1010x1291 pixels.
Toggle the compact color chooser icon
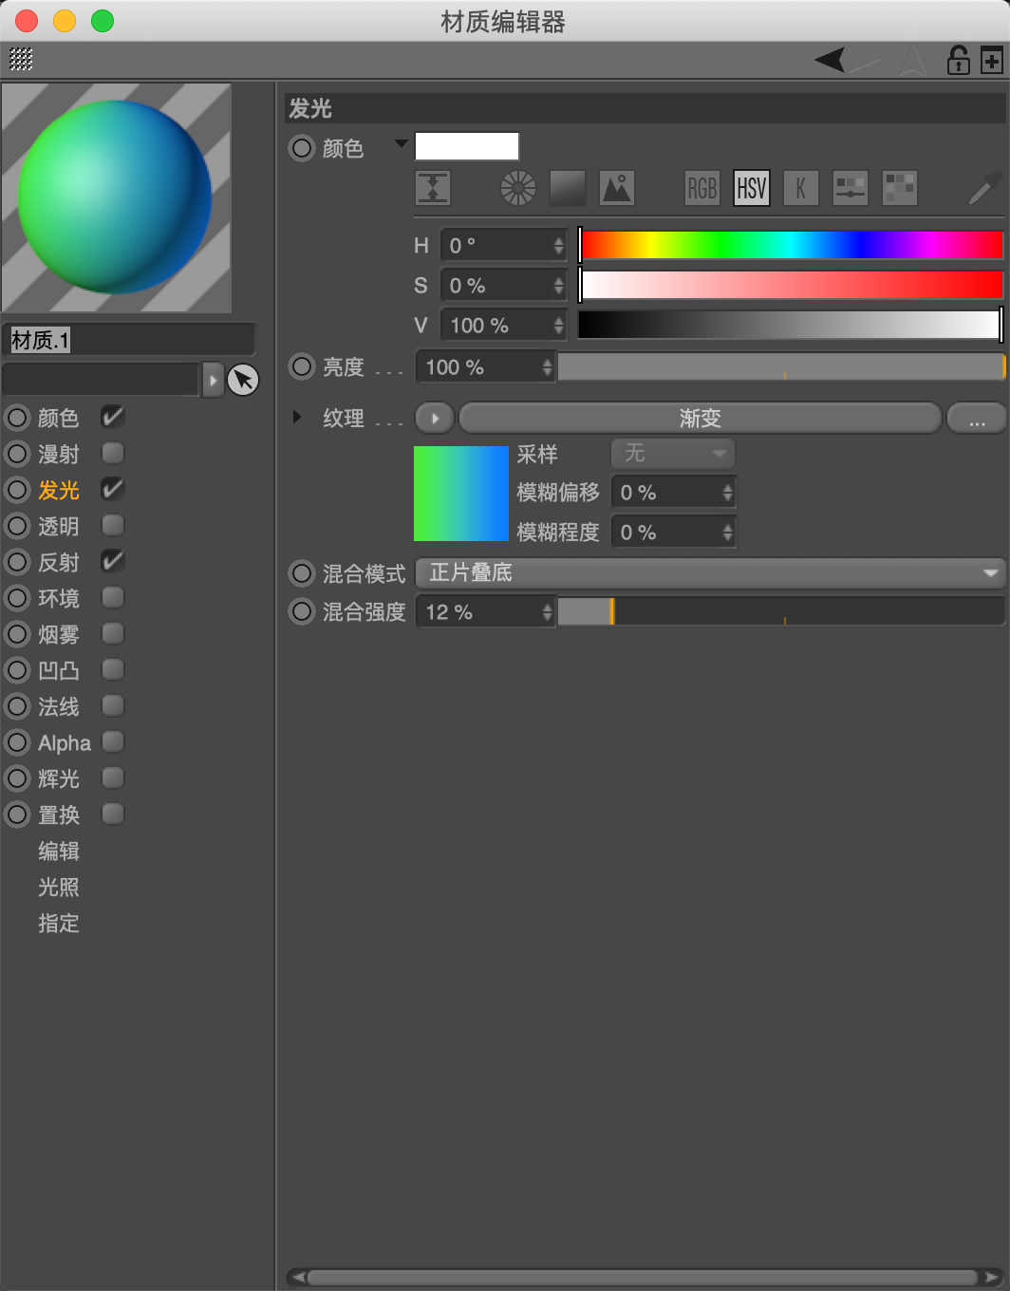click(433, 188)
